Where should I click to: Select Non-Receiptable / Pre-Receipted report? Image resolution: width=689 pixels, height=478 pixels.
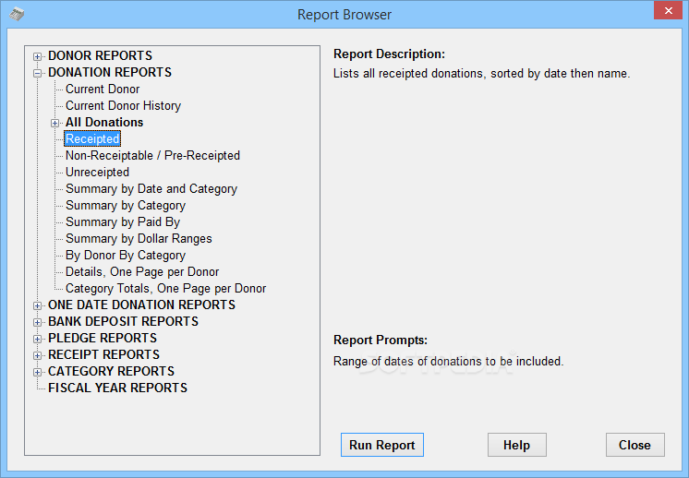point(152,156)
